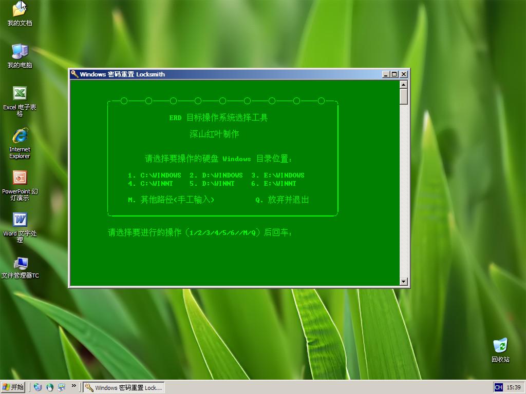Click the scroll up arrow in Locksmith window
526x394 pixels.
point(403,85)
